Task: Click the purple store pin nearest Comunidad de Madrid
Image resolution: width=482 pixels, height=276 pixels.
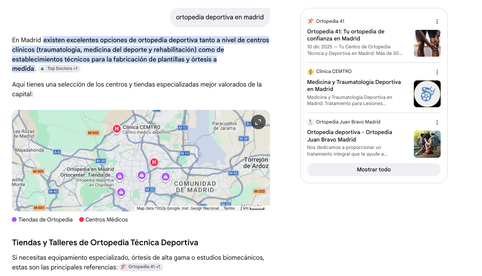Action: pyautogui.click(x=165, y=177)
